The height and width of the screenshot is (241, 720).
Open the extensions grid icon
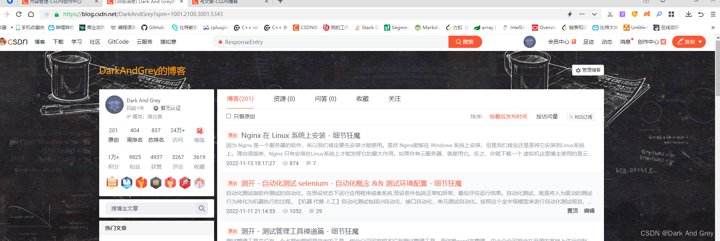(671, 14)
